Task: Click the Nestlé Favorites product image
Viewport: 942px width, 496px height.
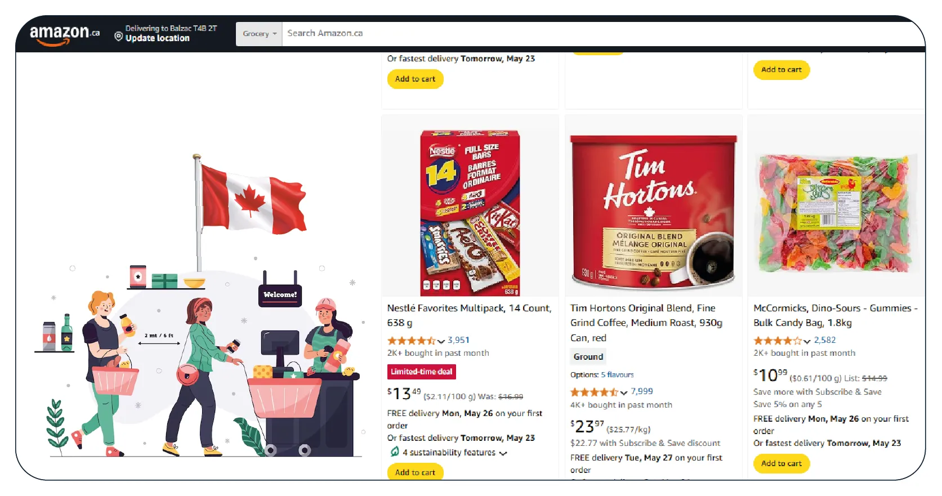Action: tap(470, 213)
